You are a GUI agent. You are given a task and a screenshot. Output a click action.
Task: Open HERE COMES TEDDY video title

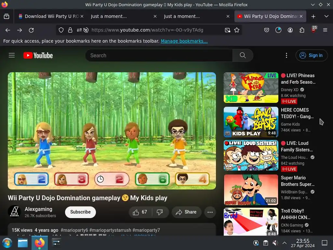[297, 113]
